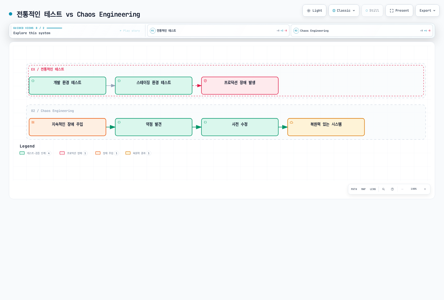Click the green 테스트·검증 단계 legend swatch
This screenshot has width=444, height=300.
click(22, 153)
